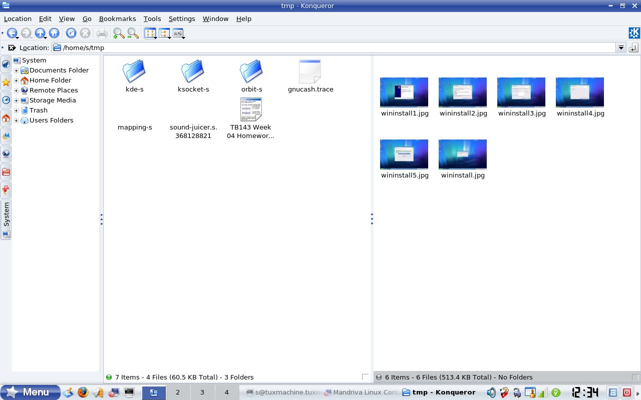
Task: Select wininstall1.jpg thumbnail
Action: 404,97
